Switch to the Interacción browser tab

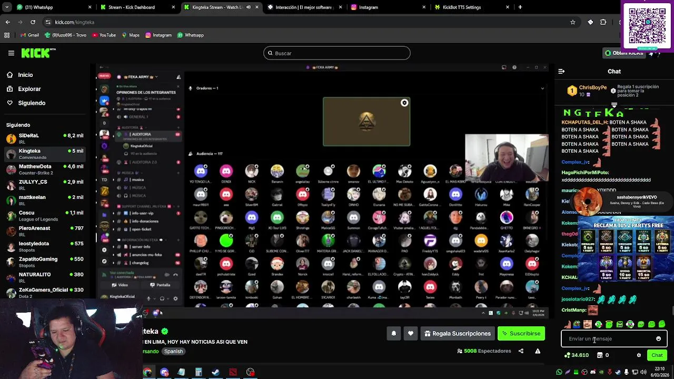(304, 7)
